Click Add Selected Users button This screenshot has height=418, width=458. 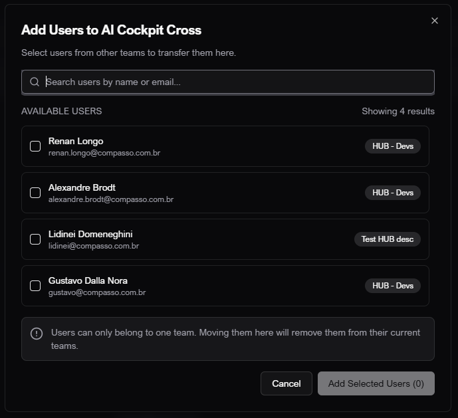pos(376,383)
